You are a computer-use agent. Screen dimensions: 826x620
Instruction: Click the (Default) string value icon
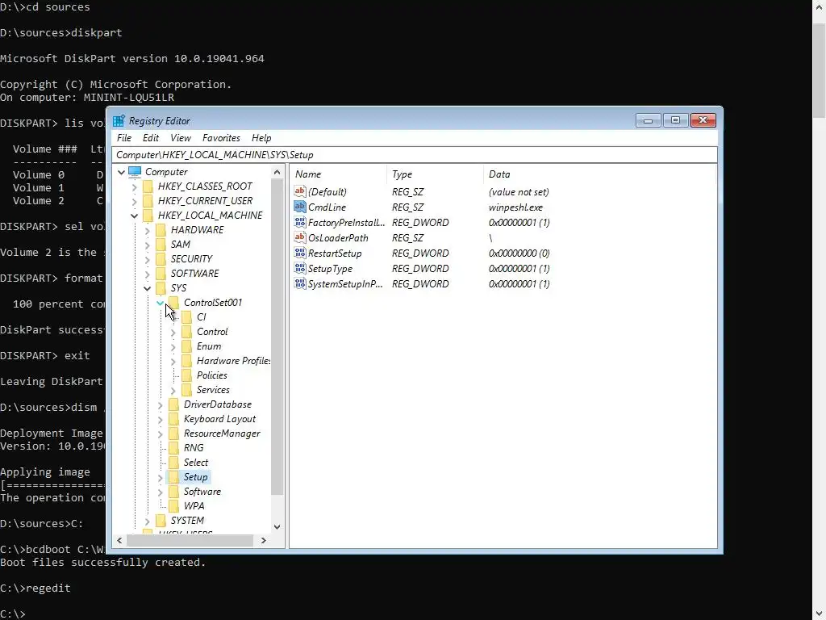300,191
